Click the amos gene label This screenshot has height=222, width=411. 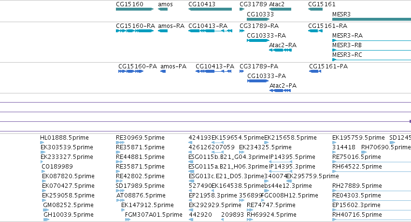click(165, 4)
